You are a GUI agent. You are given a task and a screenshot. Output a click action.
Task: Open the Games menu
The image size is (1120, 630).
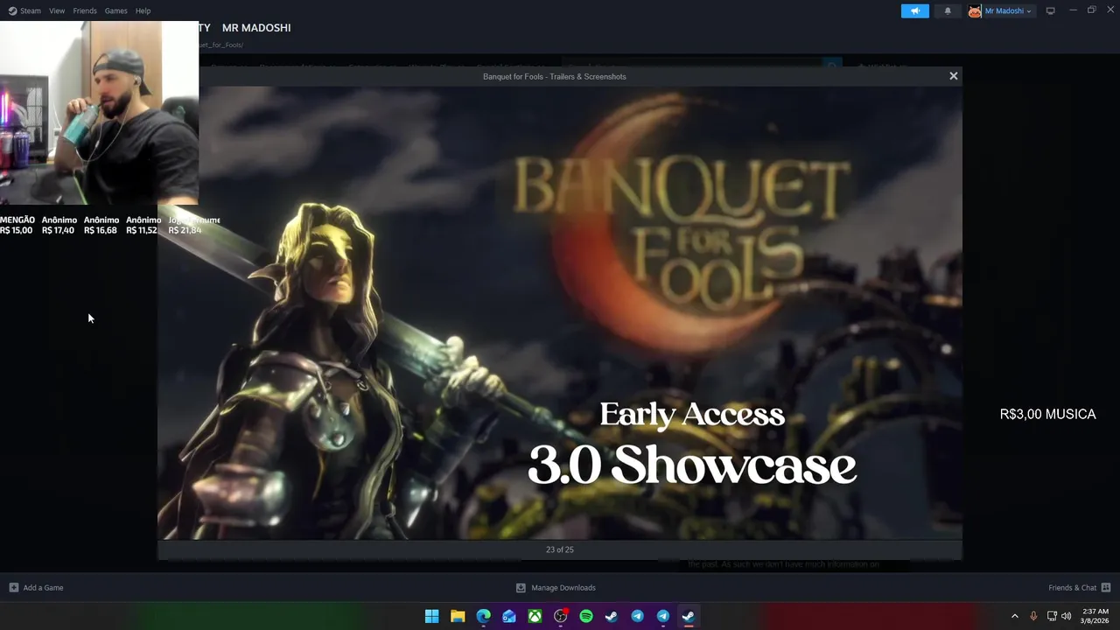pyautogui.click(x=115, y=10)
